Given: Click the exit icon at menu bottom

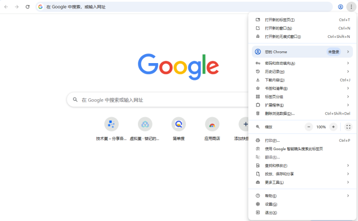Looking at the screenshot, I should pyautogui.click(x=258, y=213).
